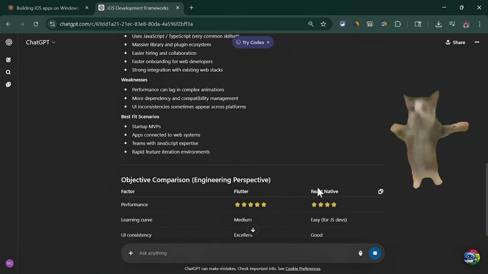Stop the response with the blue stop button
The height and width of the screenshot is (274, 488).
point(375,253)
